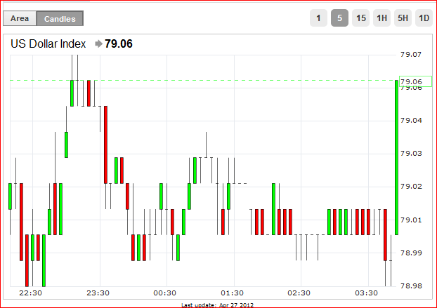
Task: Click the 79.01 price axis label
Action: [x=411, y=220]
